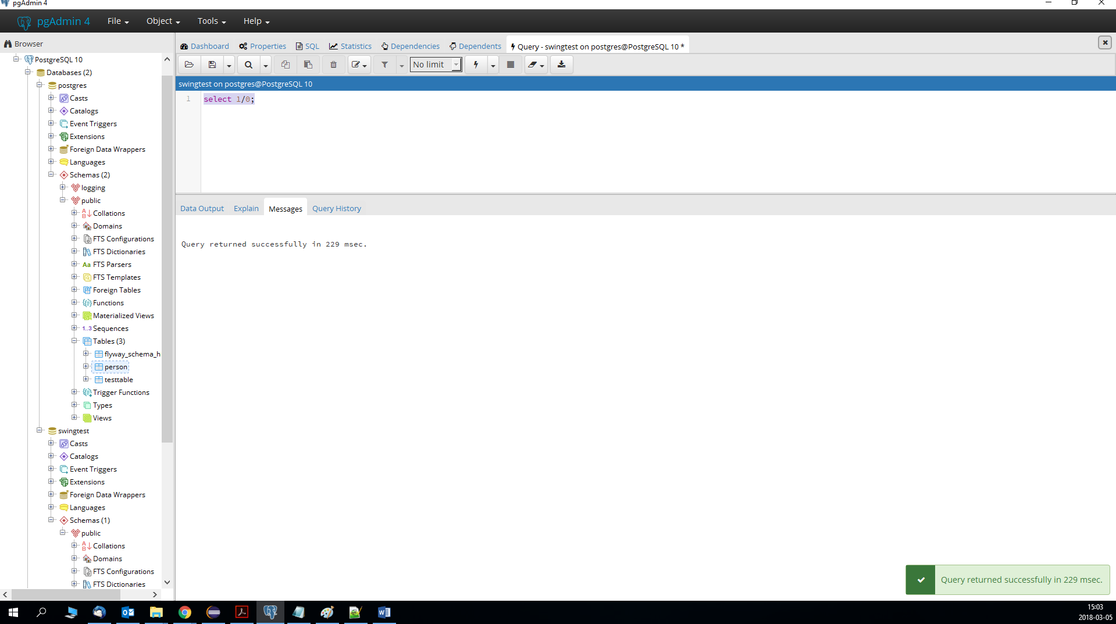The height and width of the screenshot is (624, 1116).
Task: Select the person table in tree
Action: point(116,367)
